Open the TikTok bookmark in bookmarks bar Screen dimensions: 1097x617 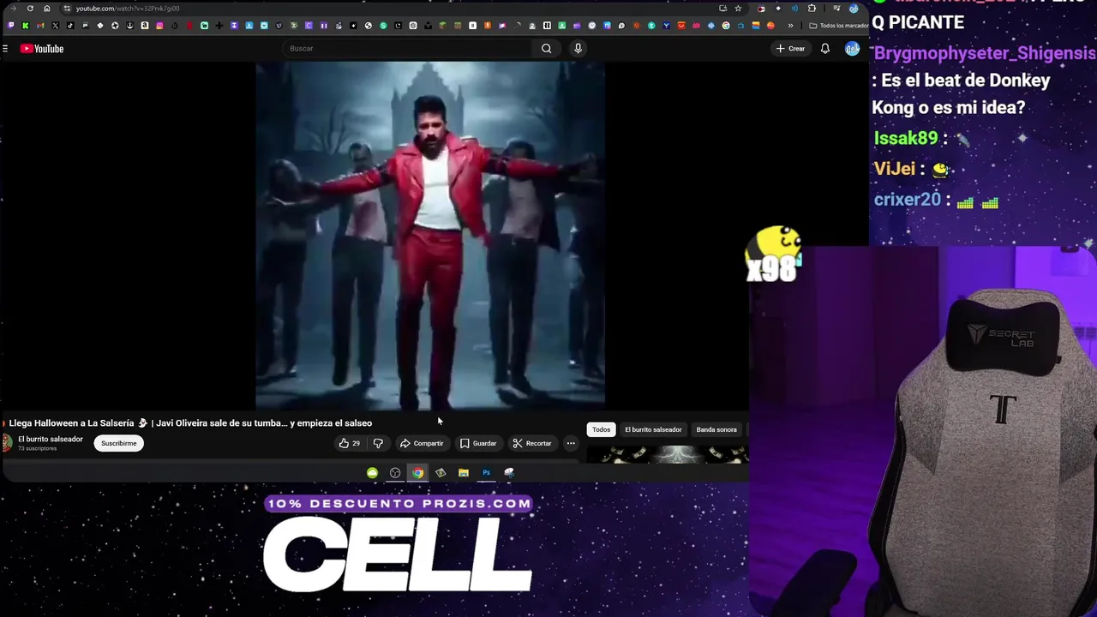(x=70, y=26)
